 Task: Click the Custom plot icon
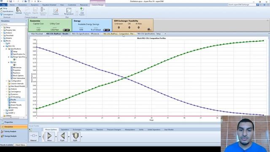(x=56, y=11)
